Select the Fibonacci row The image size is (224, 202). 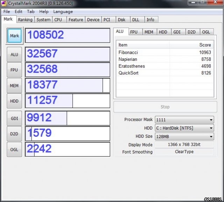(165, 52)
